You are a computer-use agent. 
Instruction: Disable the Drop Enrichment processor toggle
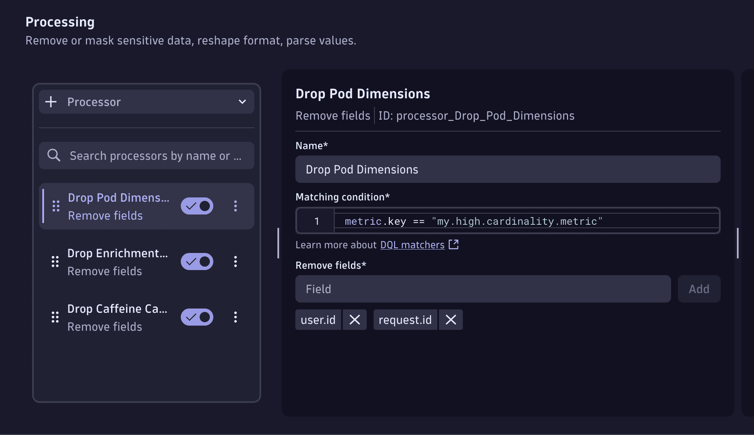coord(197,262)
